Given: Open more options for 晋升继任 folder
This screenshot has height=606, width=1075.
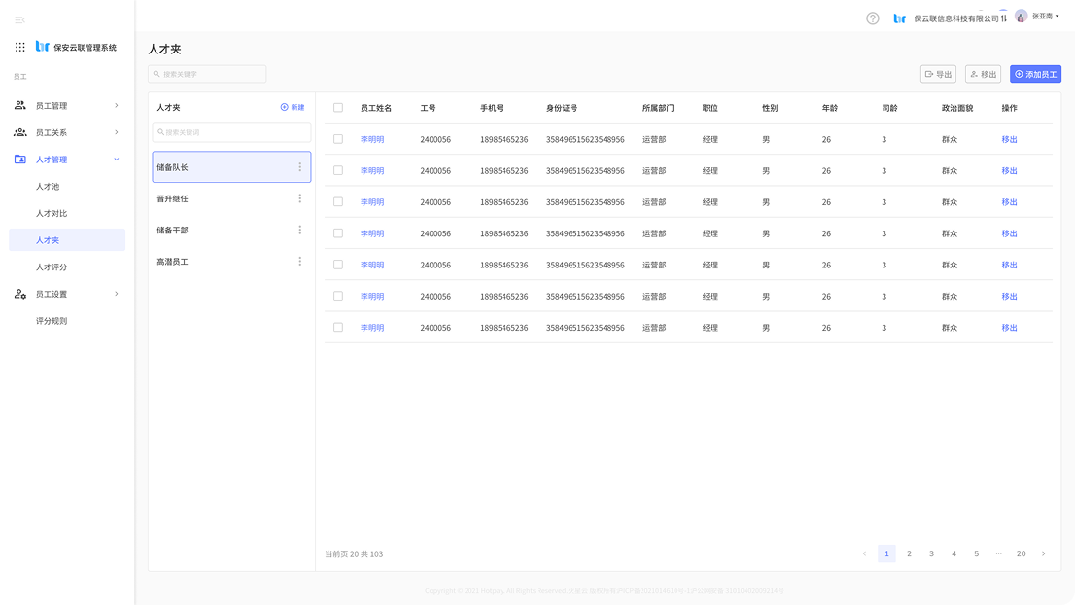Looking at the screenshot, I should pyautogui.click(x=299, y=198).
